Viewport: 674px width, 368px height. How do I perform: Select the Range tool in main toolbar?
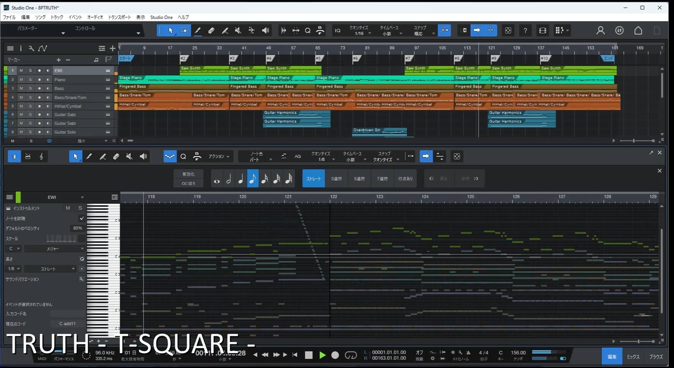(x=184, y=31)
